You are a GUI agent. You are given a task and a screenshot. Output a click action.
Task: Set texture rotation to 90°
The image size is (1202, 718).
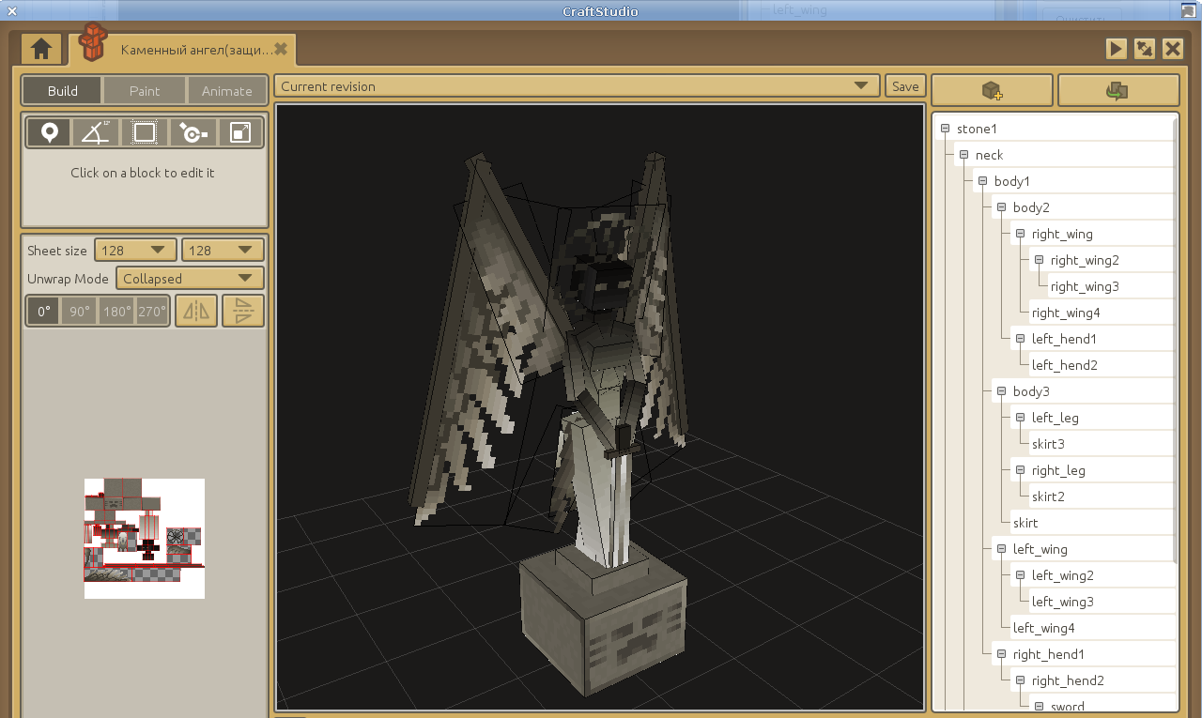[x=80, y=311]
